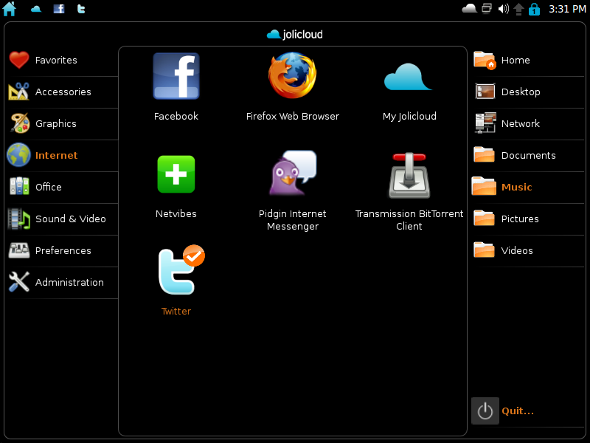Click the 'My Jolicloud' label text
The width and height of the screenshot is (590, 443).
(409, 117)
